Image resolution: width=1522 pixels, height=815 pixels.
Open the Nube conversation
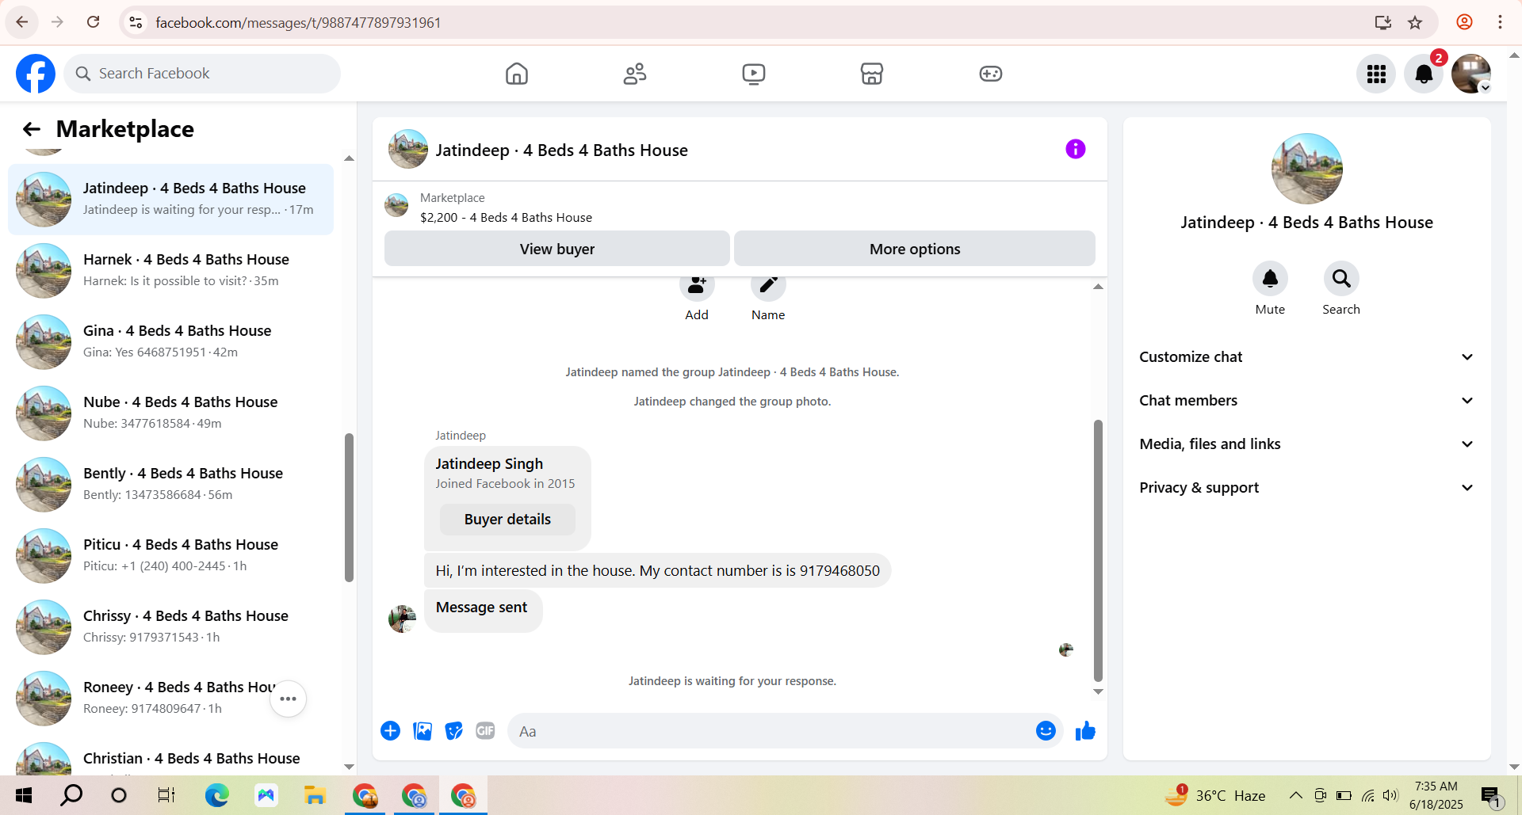(x=170, y=413)
